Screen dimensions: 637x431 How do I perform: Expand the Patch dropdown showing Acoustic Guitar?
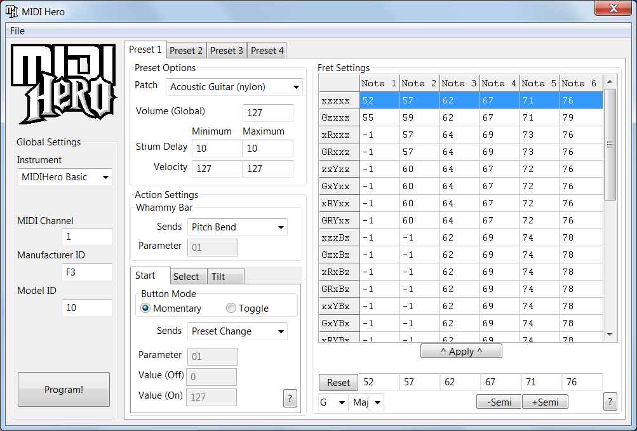coord(234,87)
